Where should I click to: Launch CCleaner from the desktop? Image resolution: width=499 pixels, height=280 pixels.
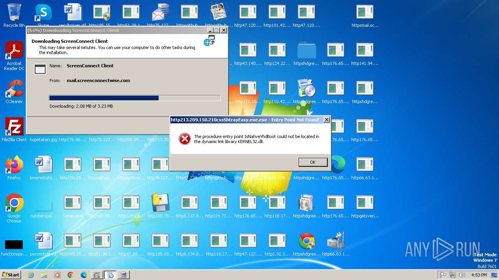14,92
